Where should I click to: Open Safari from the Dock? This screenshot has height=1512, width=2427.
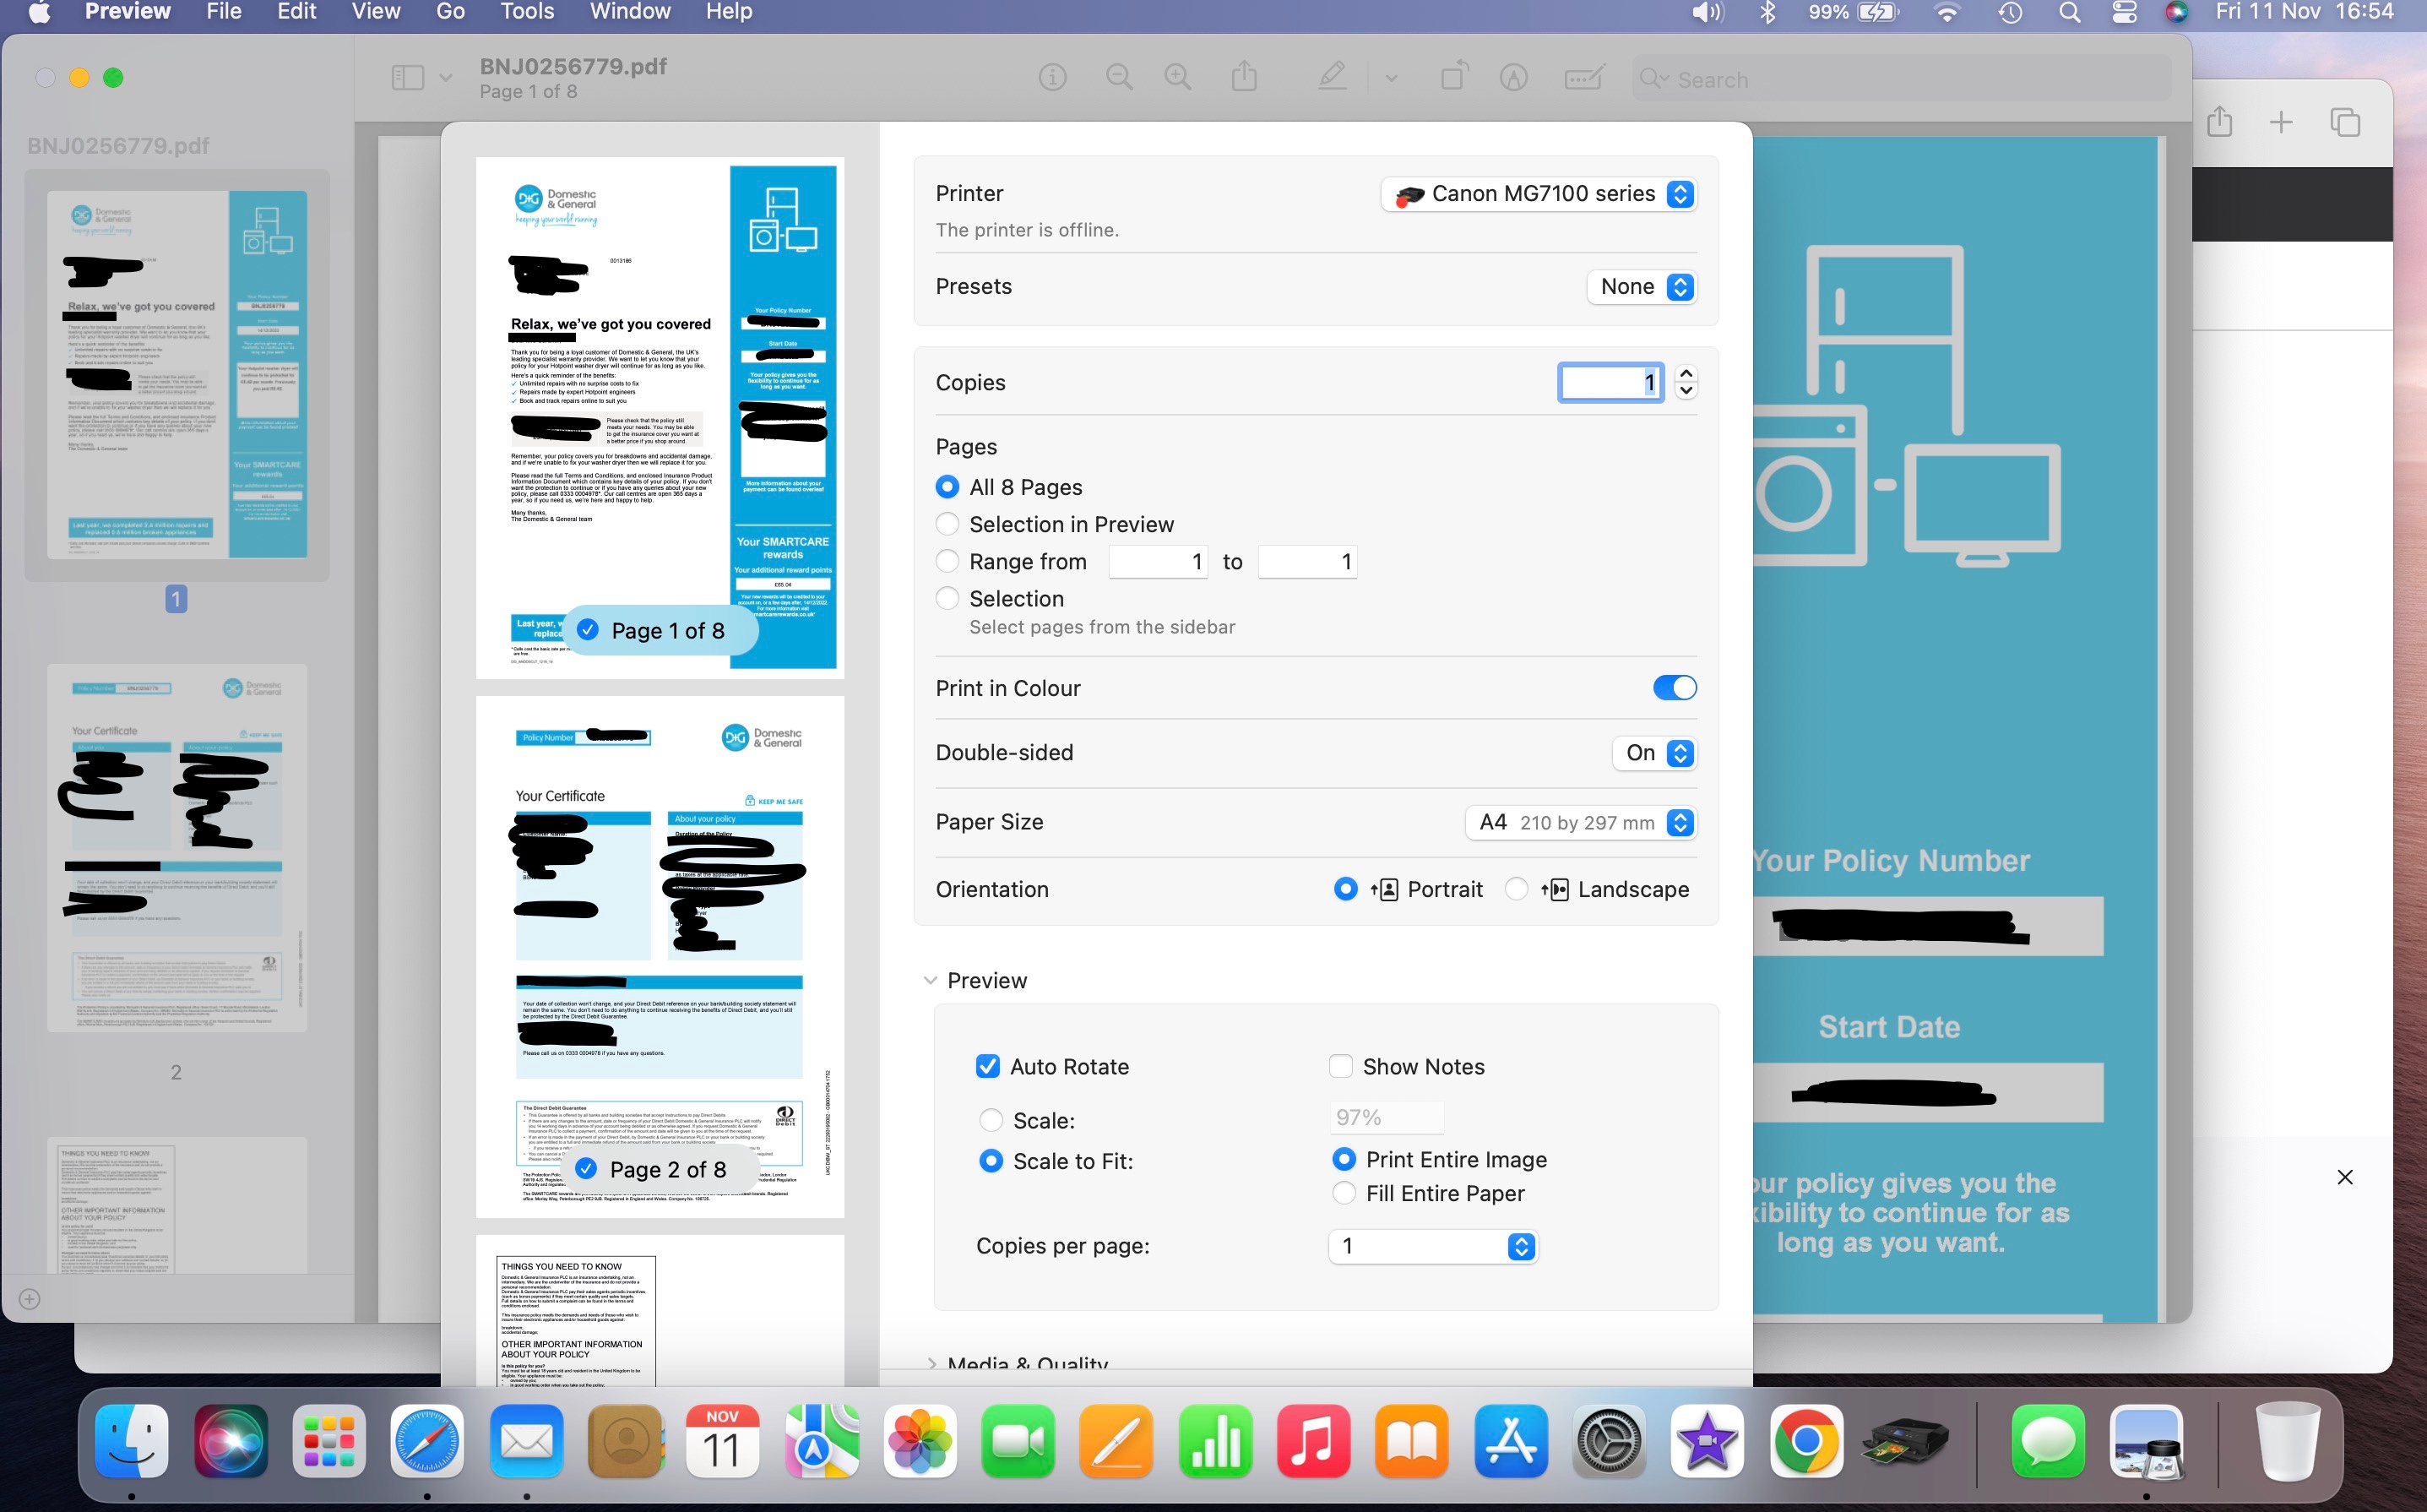(426, 1441)
